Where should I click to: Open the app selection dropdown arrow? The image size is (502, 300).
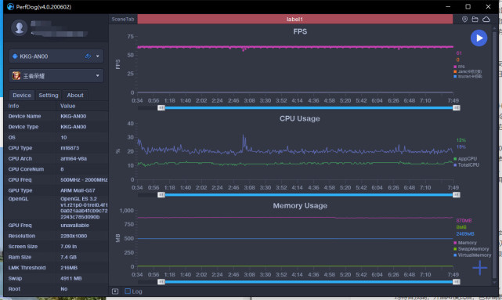[x=98, y=76]
